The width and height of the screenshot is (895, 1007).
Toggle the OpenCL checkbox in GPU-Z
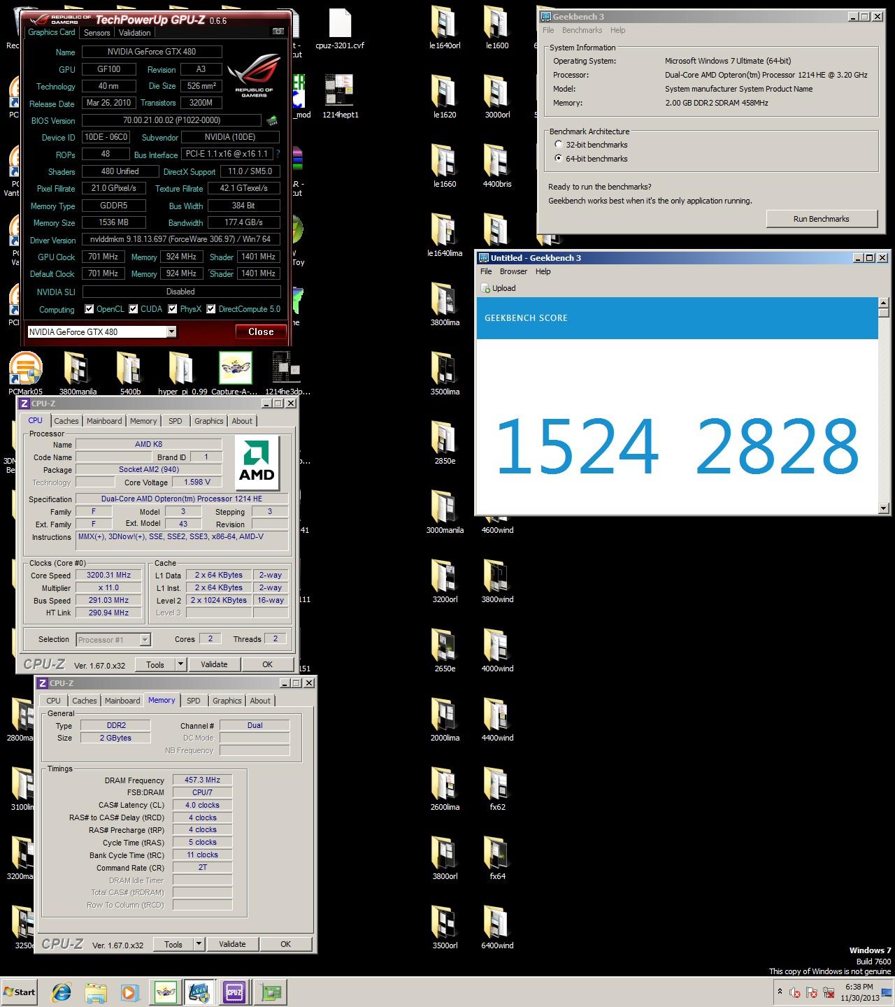coord(89,309)
